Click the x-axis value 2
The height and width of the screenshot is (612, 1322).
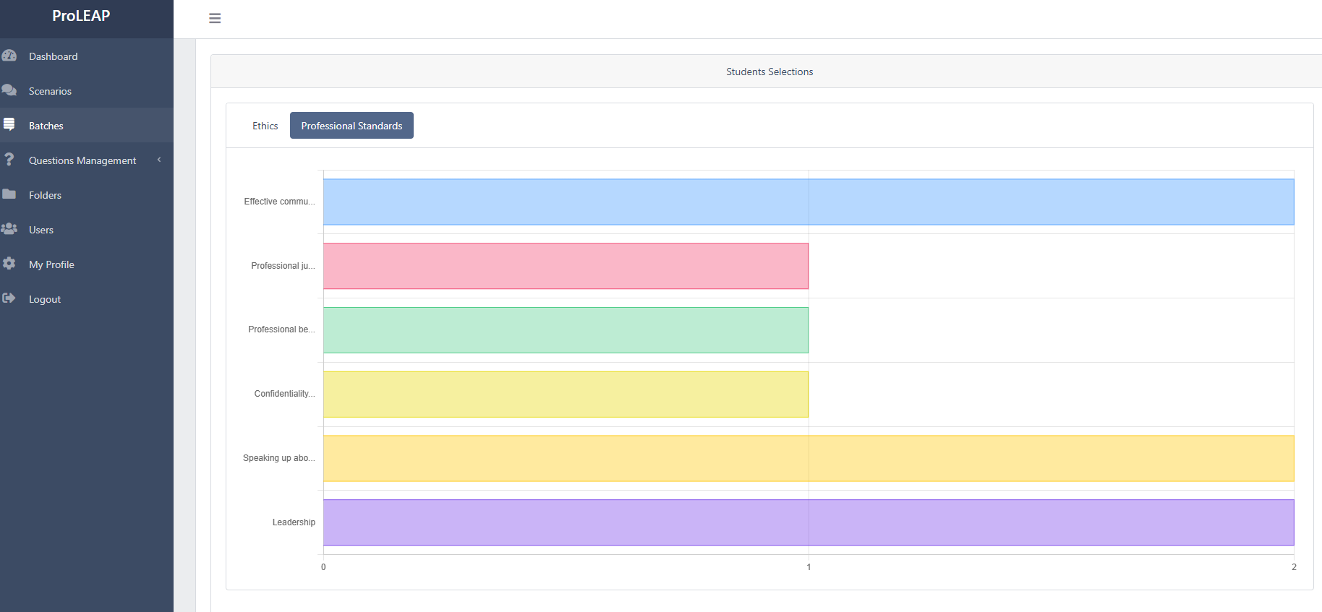pos(1294,567)
